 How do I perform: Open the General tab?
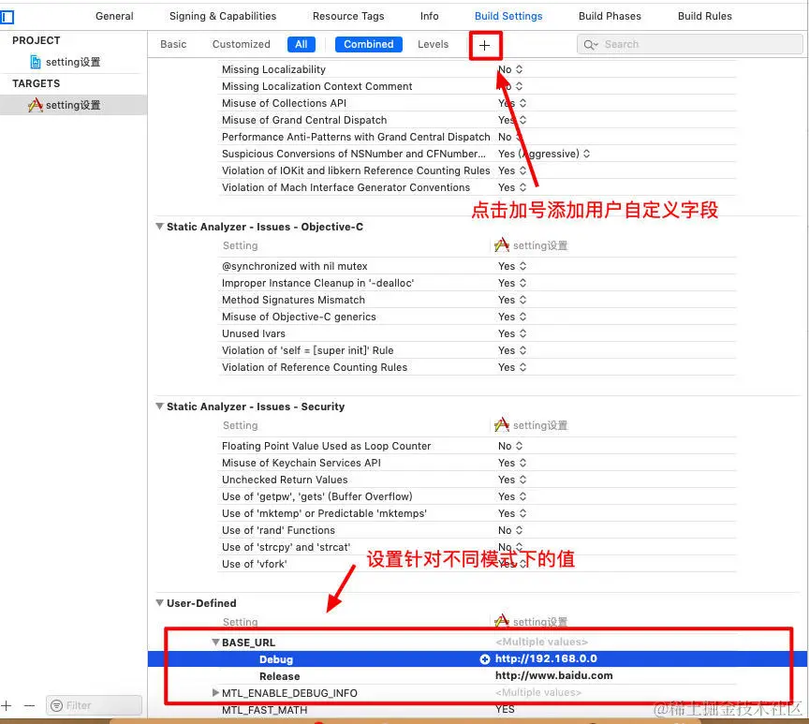point(114,16)
